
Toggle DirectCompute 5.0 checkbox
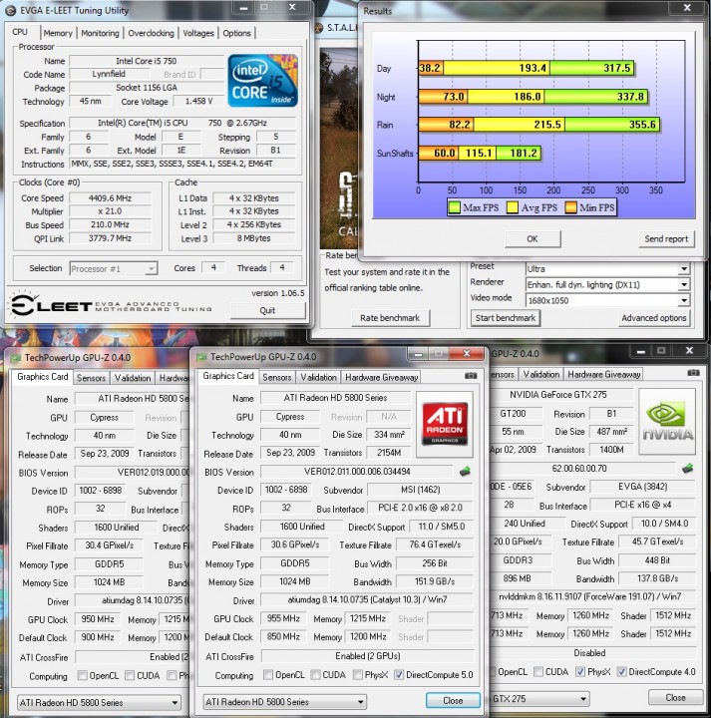pyautogui.click(x=399, y=674)
